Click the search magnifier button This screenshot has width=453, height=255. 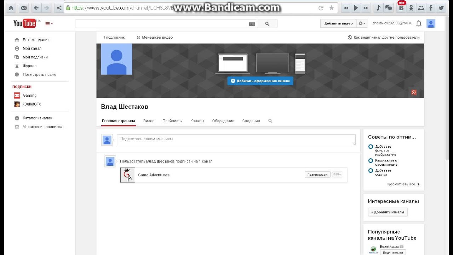click(x=267, y=24)
